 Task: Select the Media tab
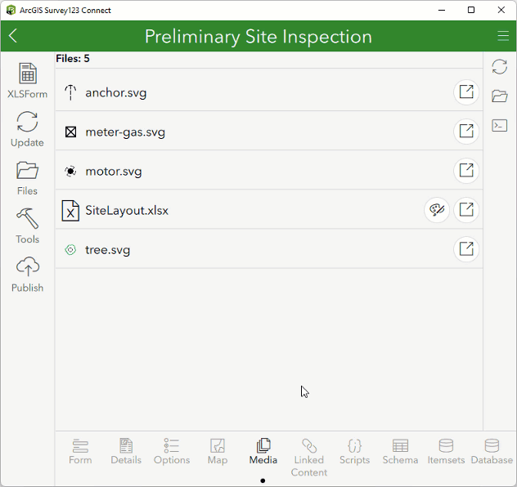click(x=263, y=451)
